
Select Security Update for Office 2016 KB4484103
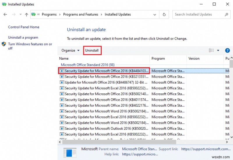click(106, 71)
